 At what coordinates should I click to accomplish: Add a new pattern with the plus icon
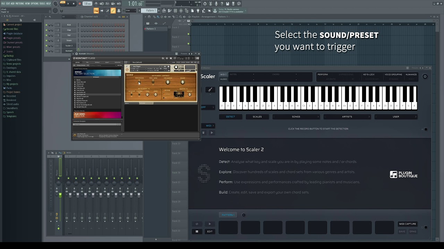(x=244, y=215)
